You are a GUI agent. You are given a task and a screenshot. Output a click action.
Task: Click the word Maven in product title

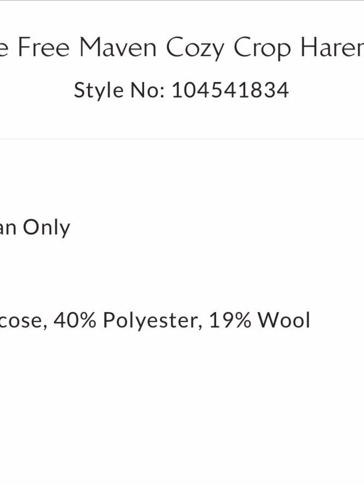(118, 47)
